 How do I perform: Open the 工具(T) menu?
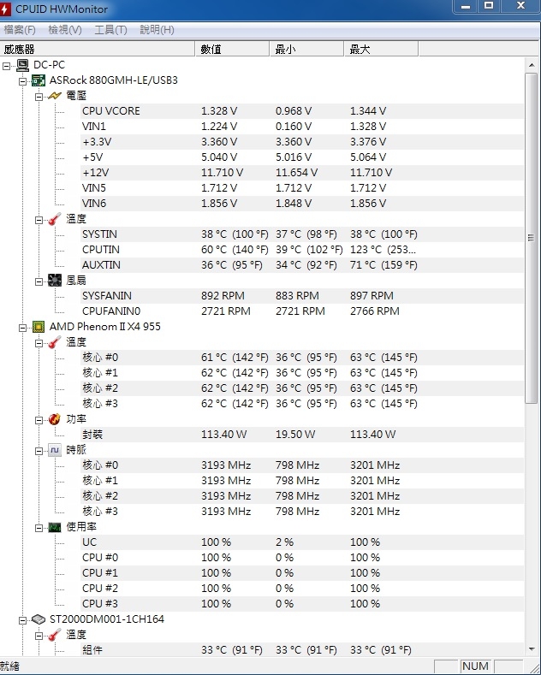110,30
